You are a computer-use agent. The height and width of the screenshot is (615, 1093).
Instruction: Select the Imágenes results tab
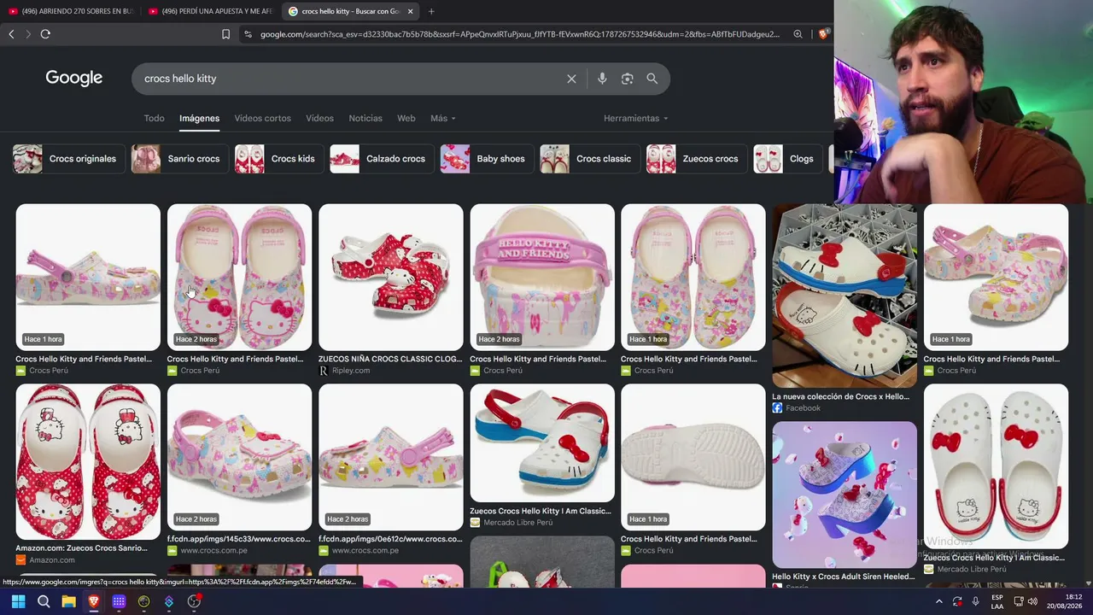click(x=199, y=118)
